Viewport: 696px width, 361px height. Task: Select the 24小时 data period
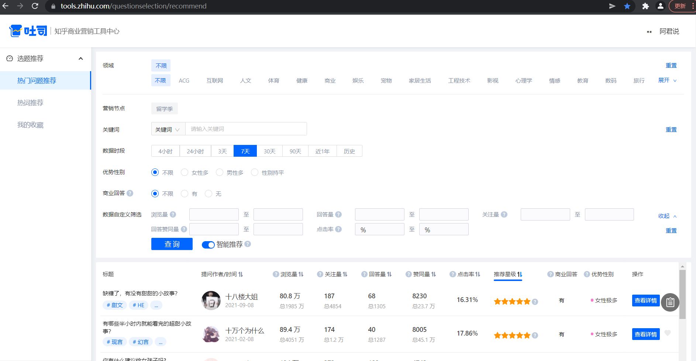(x=195, y=151)
